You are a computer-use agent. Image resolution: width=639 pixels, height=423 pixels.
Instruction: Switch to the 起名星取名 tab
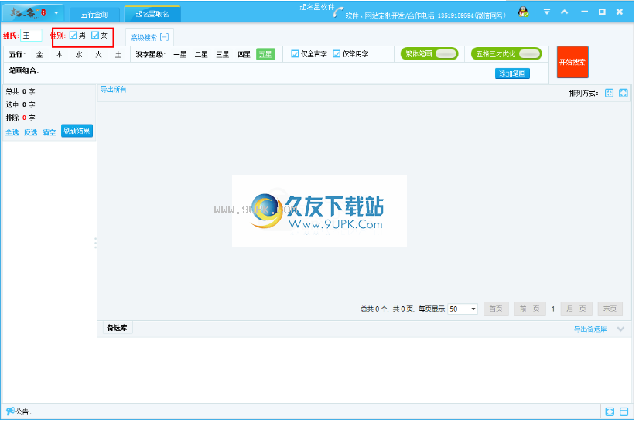pyautogui.click(x=152, y=14)
